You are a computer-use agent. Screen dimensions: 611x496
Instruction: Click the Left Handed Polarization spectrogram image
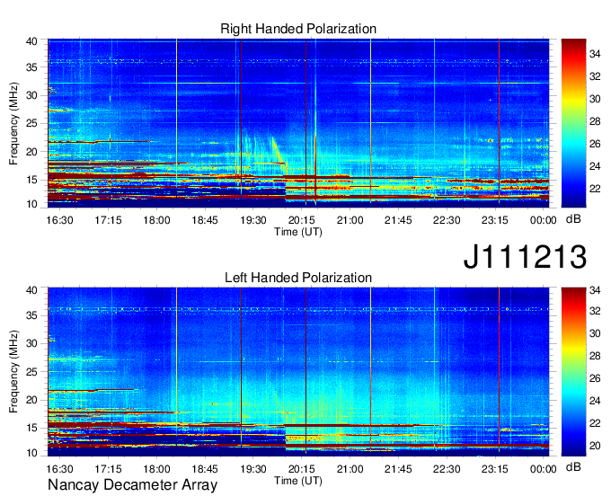(x=298, y=372)
